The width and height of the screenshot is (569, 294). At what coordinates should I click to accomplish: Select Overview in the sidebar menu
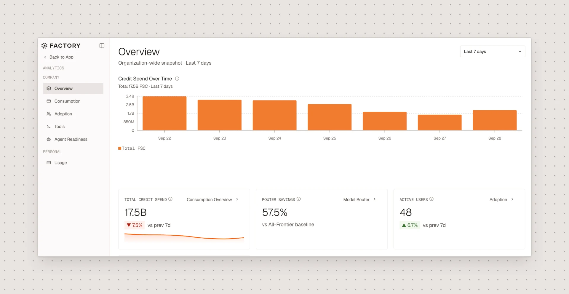click(73, 89)
